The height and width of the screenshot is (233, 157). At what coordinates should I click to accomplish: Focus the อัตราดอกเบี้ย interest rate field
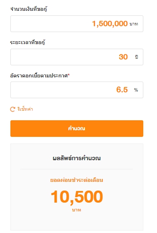click(77, 90)
